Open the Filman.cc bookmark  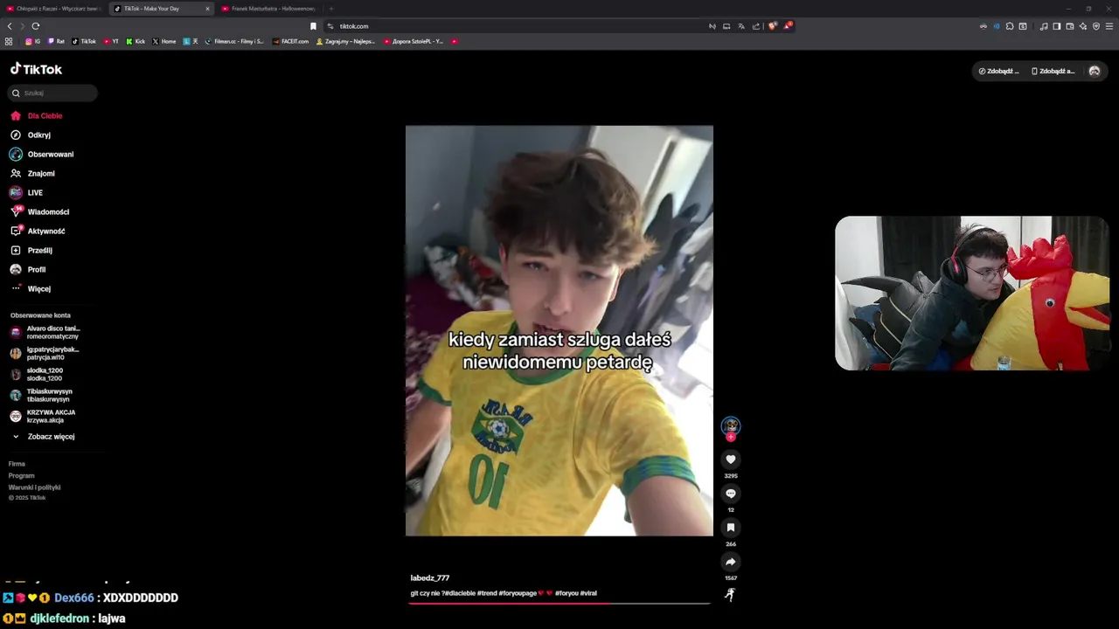234,41
